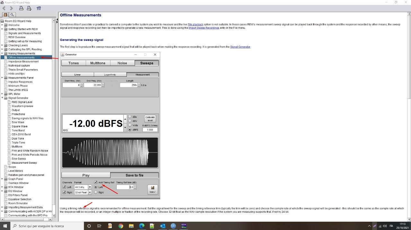
Task: Go back using the help toolbar's back arrow
Action: pos(4,8)
